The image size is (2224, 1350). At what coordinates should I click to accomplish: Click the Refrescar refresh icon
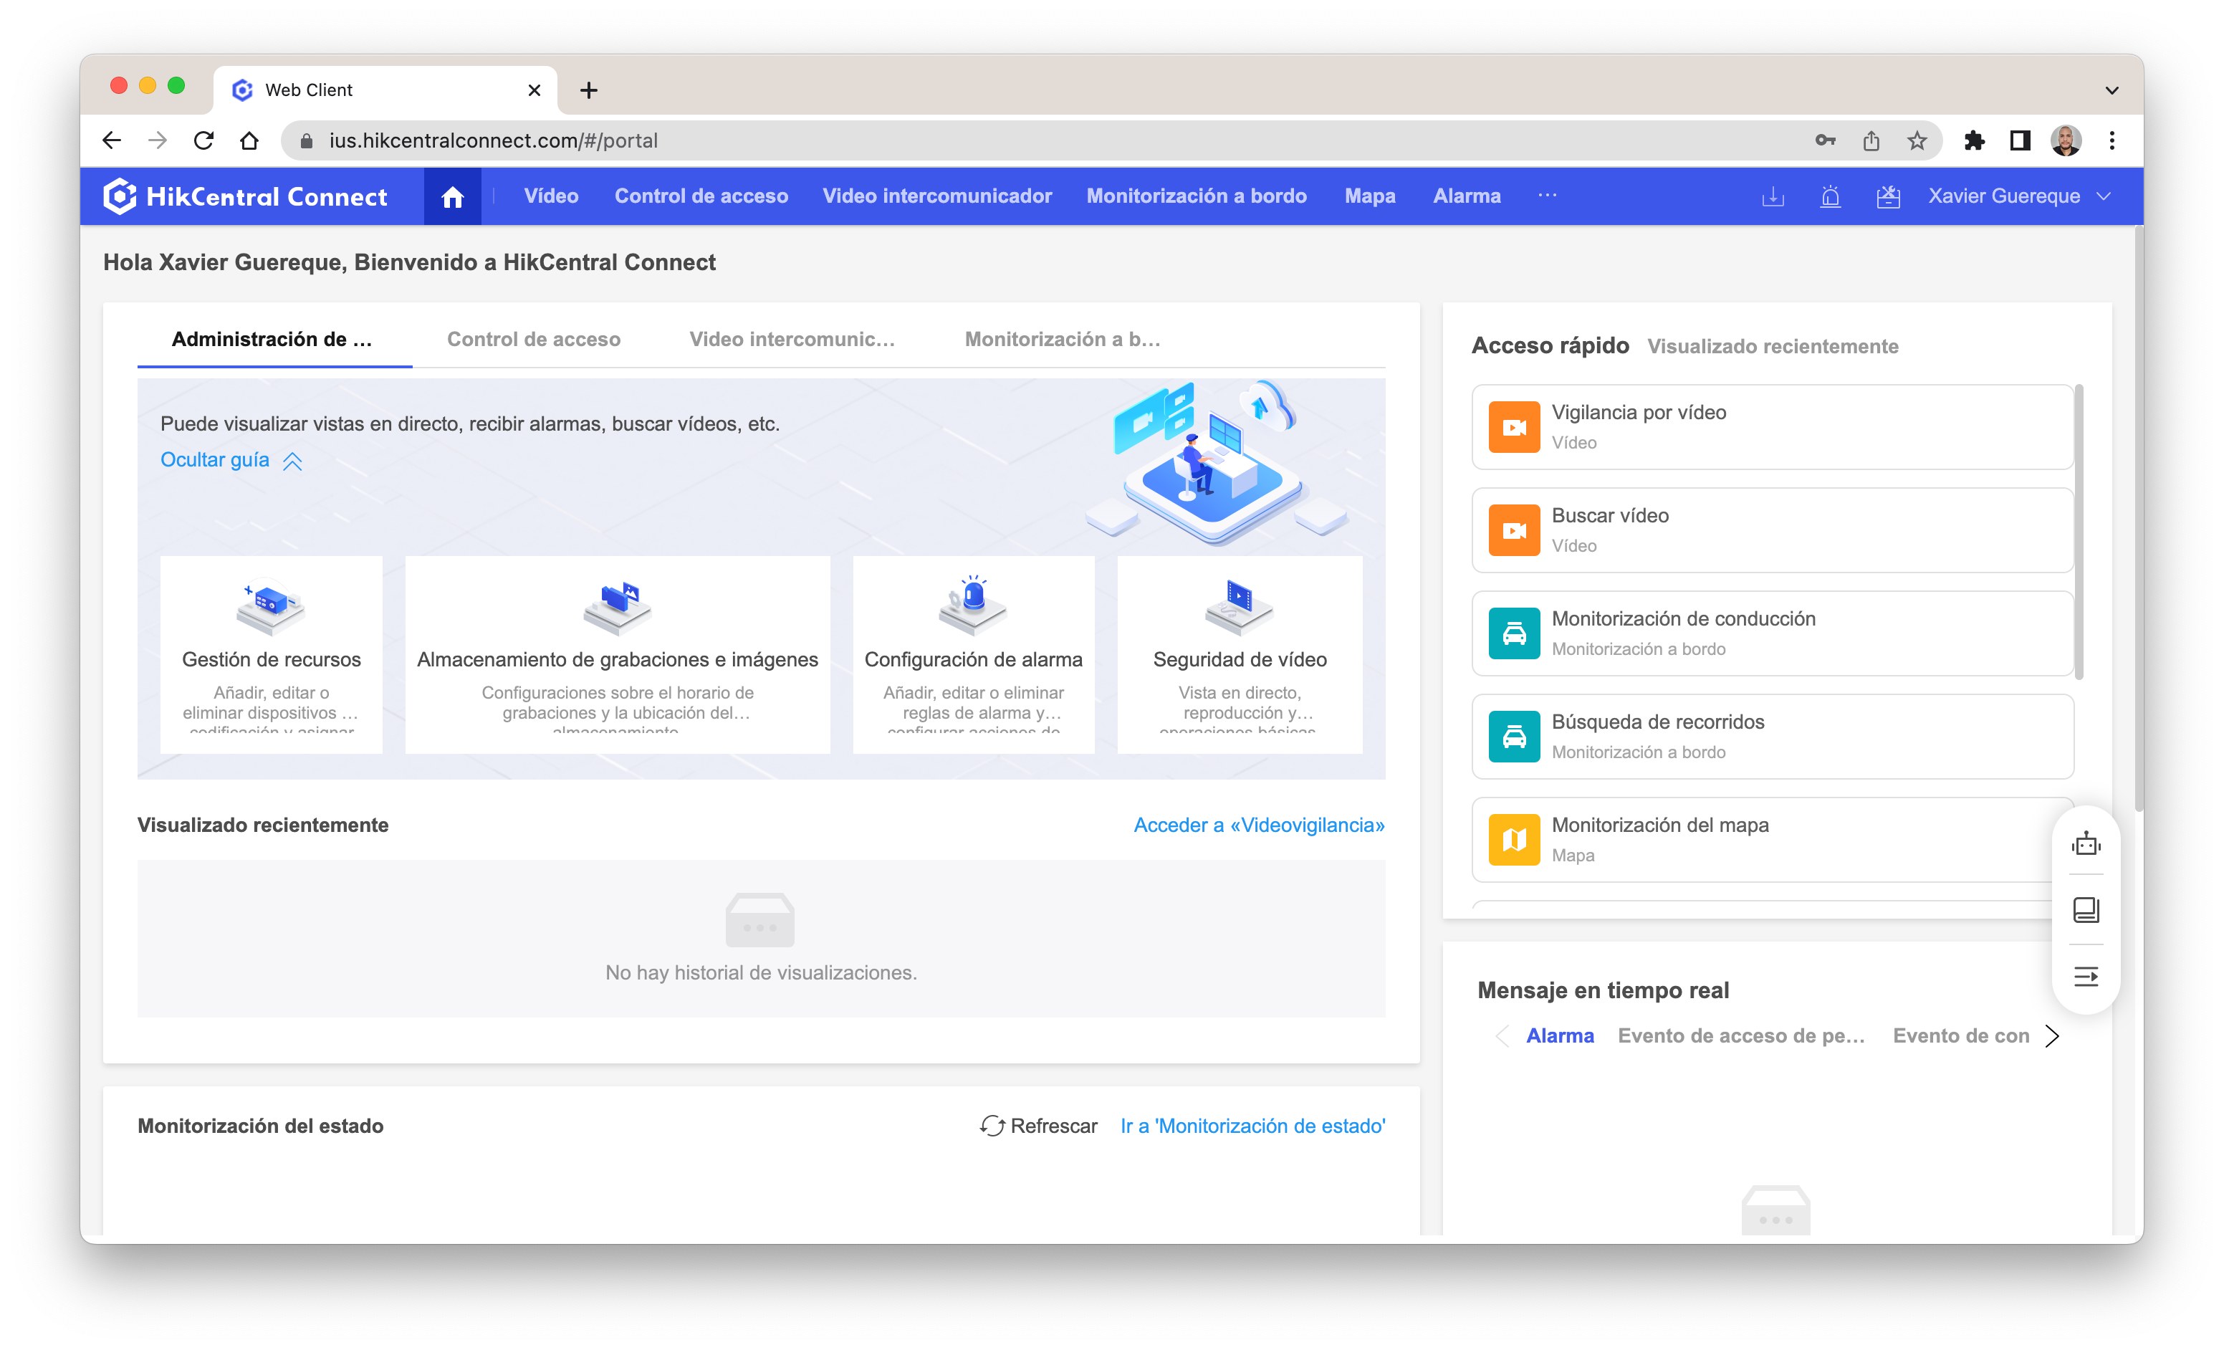pyautogui.click(x=992, y=1125)
